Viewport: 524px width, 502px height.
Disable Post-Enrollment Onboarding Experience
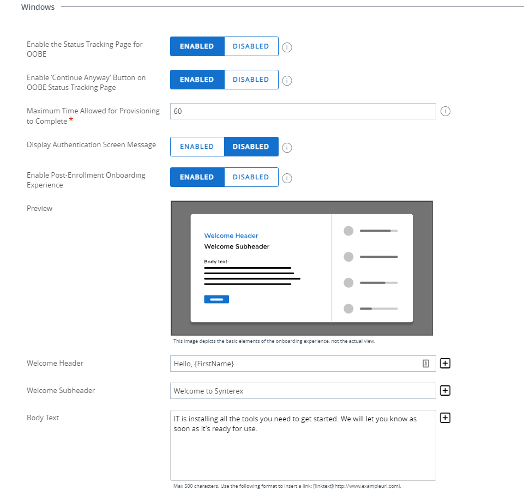(x=251, y=177)
